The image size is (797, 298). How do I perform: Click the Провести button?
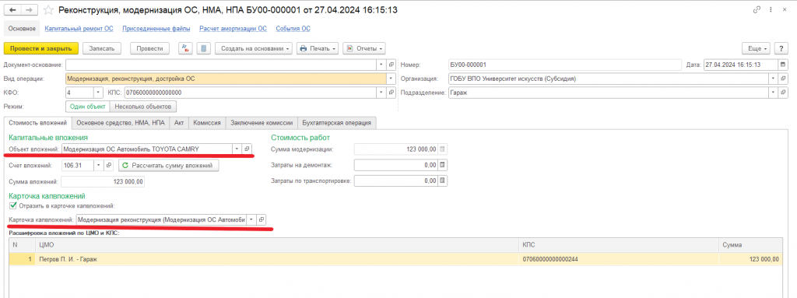pyautogui.click(x=149, y=48)
